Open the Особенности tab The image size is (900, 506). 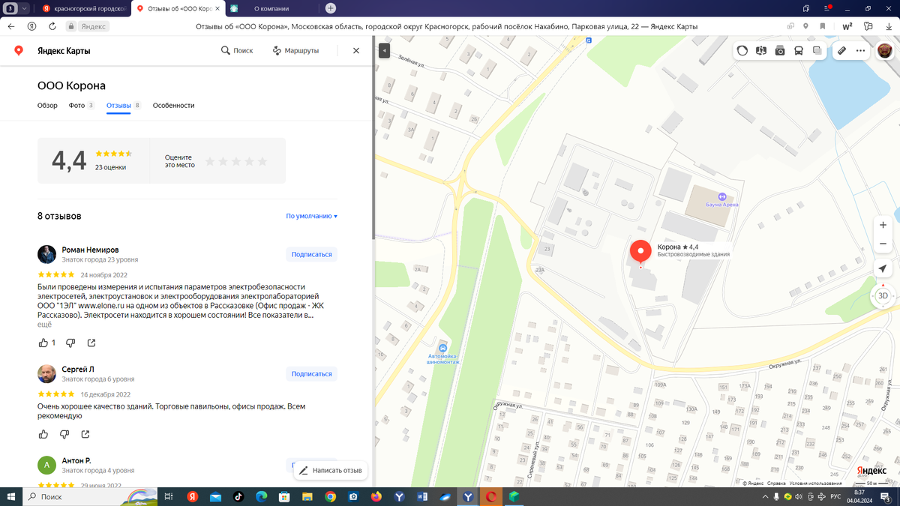point(173,106)
